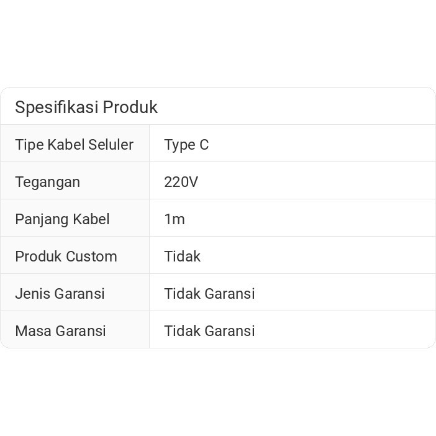
Task: Click the "220V" voltage value
Action: pyautogui.click(x=181, y=182)
